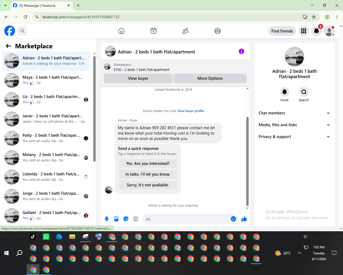Open Chrome three-dot menu
The height and width of the screenshot is (275, 343).
point(337,17)
